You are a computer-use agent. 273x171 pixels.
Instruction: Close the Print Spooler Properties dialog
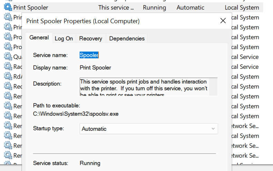point(223,21)
